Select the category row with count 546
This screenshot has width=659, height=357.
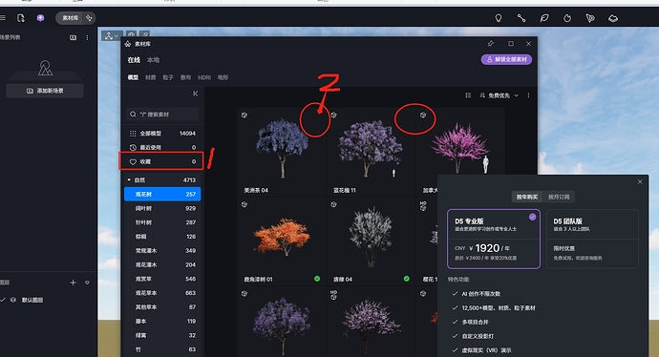(x=162, y=279)
